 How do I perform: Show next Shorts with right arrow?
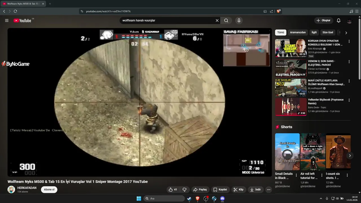click(x=350, y=156)
